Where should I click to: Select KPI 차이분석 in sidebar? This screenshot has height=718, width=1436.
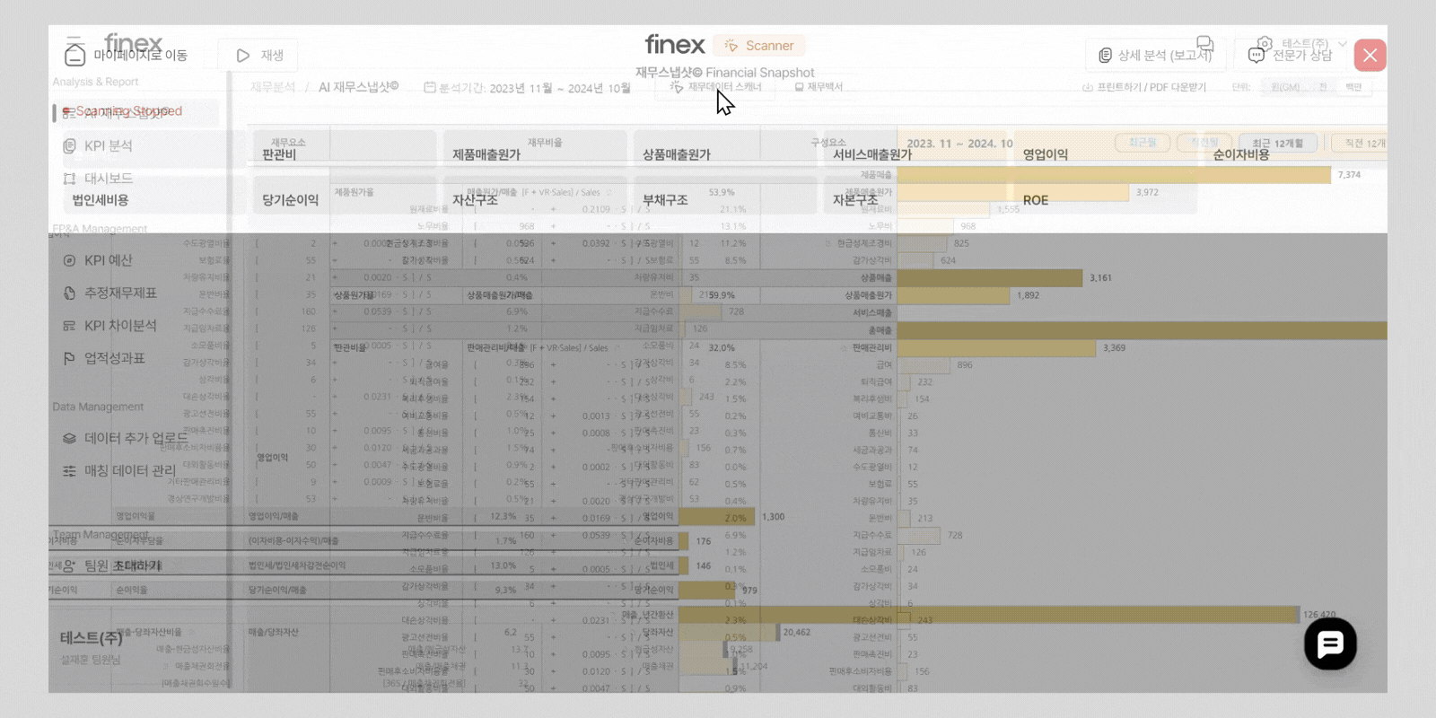pyautogui.click(x=119, y=326)
